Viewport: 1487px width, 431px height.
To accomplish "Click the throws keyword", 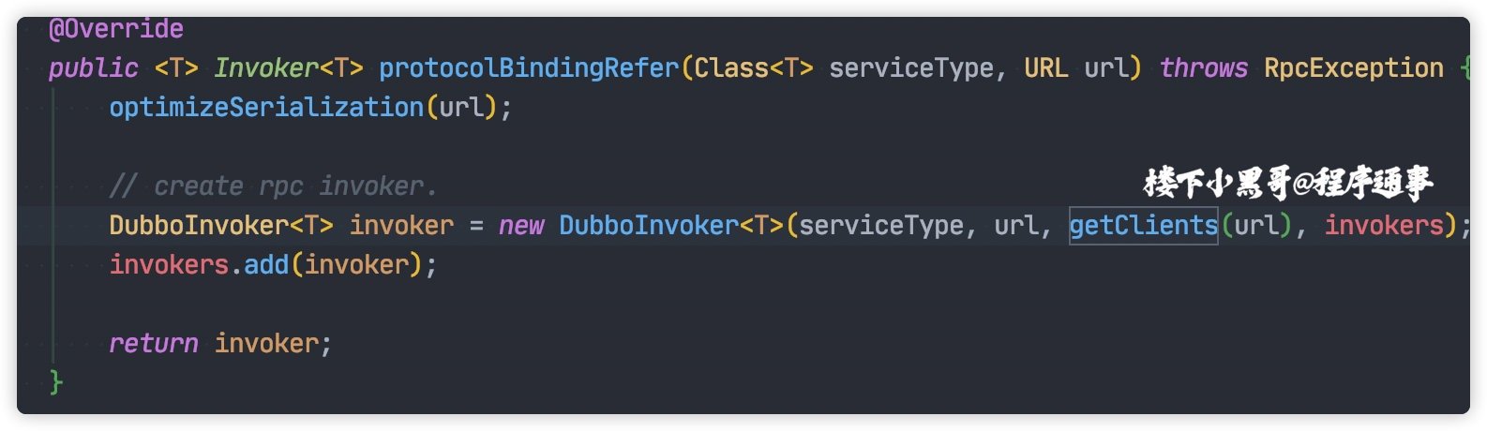I will 1204,68.
